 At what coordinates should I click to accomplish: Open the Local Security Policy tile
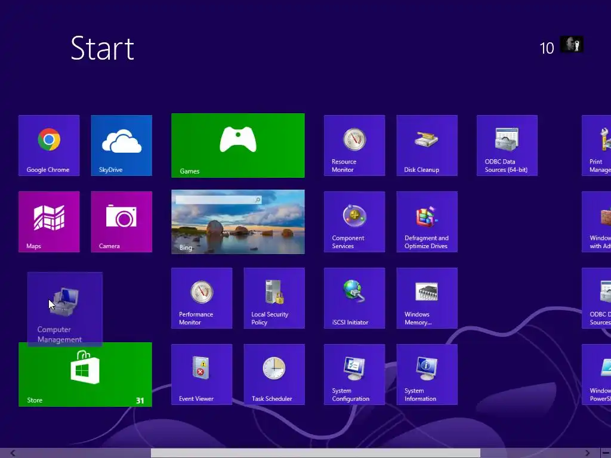(x=274, y=298)
